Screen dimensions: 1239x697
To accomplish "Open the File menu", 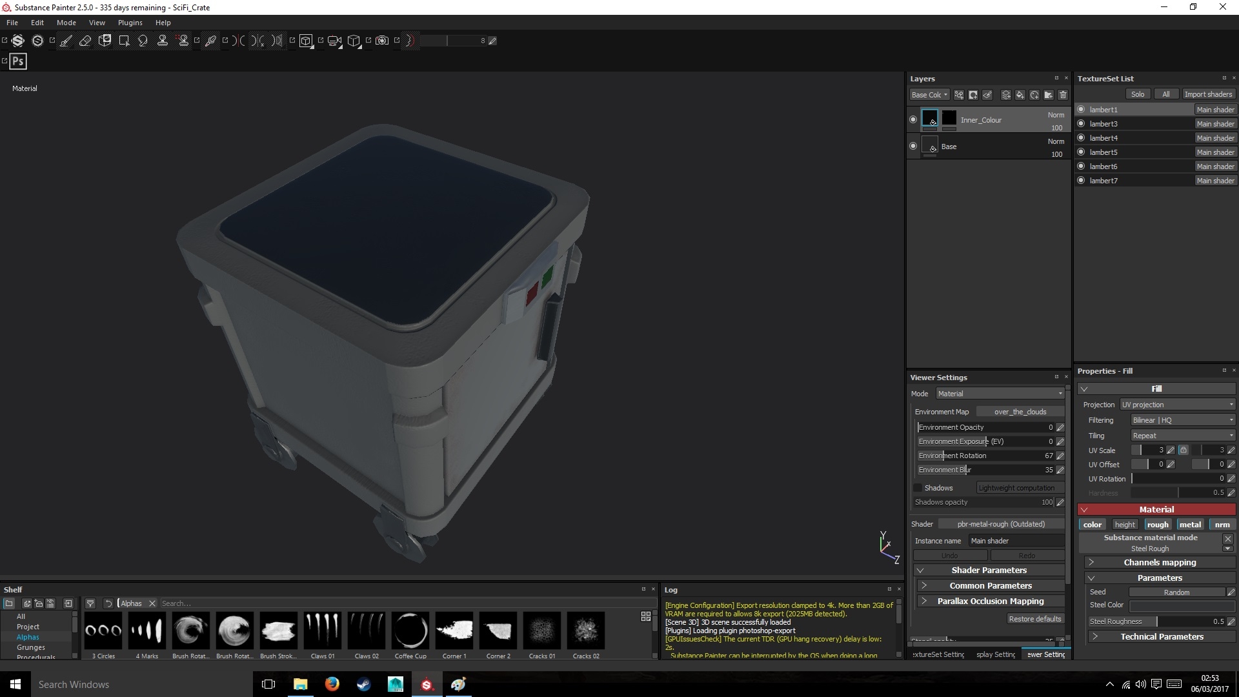I will click(x=12, y=23).
